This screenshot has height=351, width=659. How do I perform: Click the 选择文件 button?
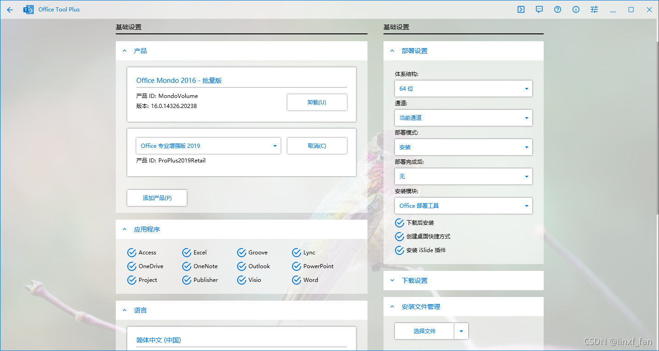click(x=424, y=331)
